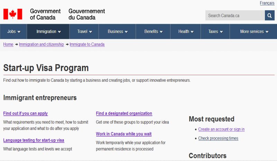This screenshot has height=161, width=277.
Task: Open the Benefits menu
Action: 153,31
